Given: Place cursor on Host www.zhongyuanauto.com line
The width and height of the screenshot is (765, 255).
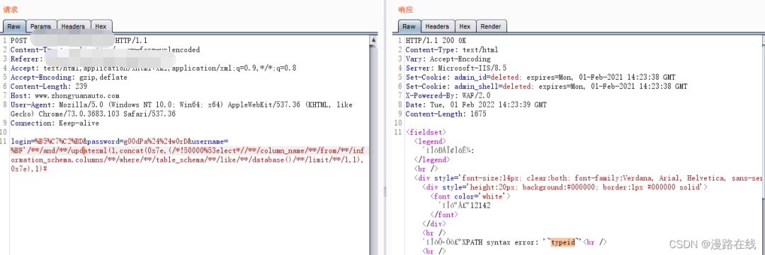Looking at the screenshot, I should (65, 96).
